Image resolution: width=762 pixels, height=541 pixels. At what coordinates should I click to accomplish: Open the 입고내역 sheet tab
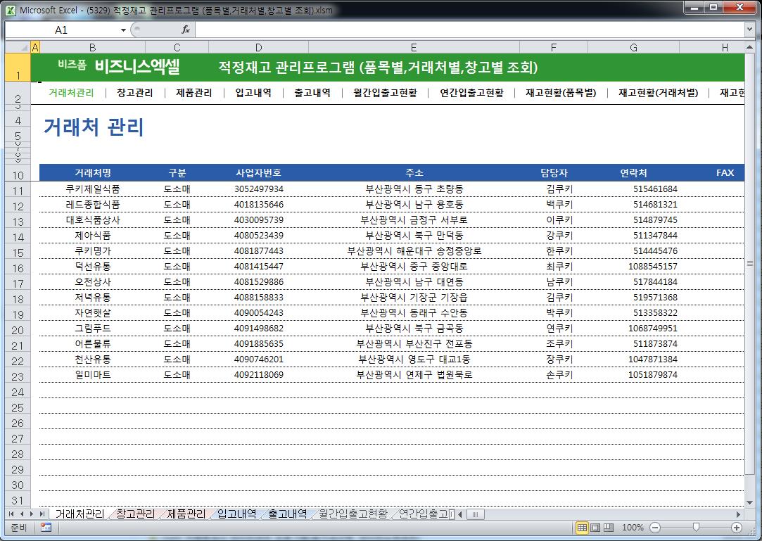236,514
